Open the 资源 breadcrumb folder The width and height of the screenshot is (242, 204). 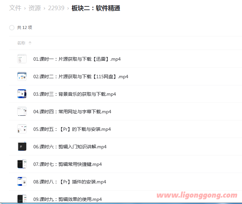click(x=35, y=8)
